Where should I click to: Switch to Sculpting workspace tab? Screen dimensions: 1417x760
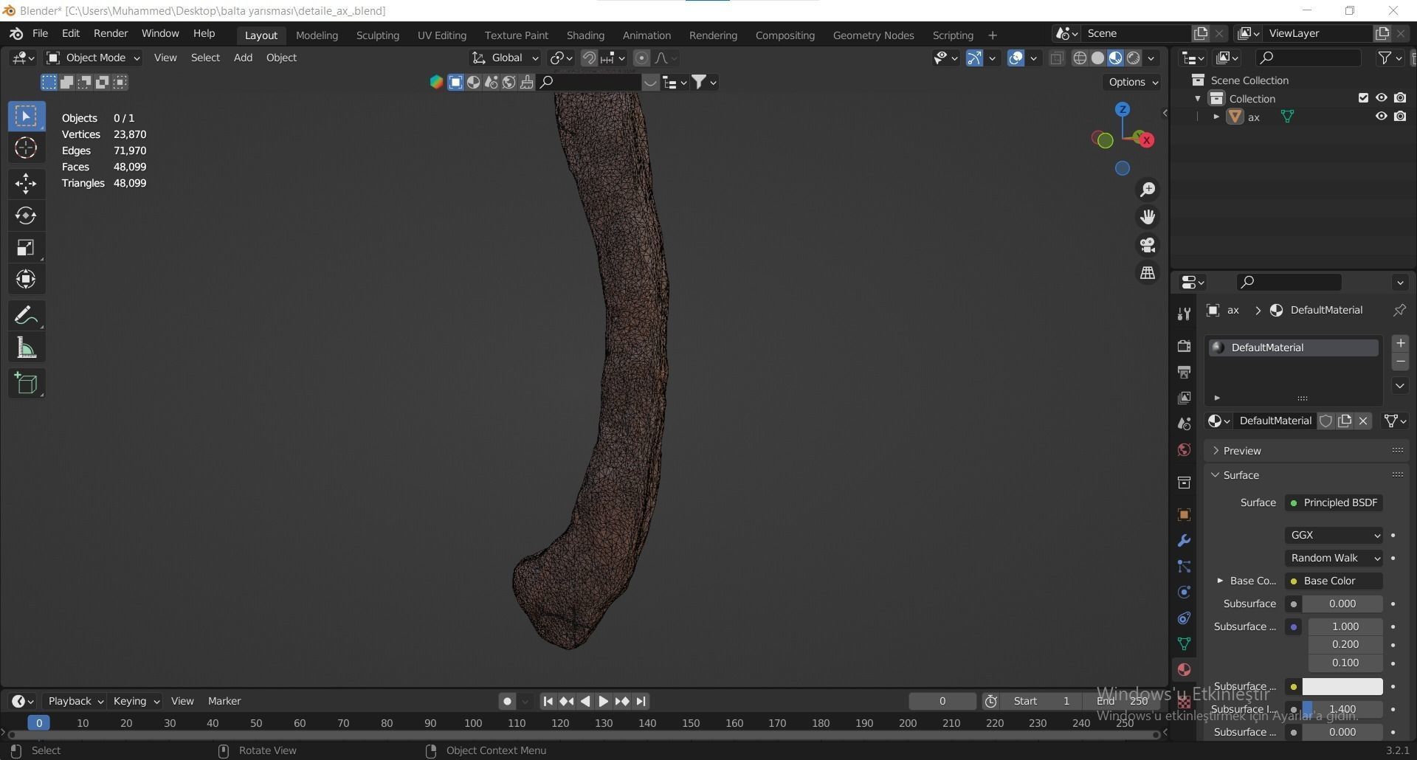377,35
